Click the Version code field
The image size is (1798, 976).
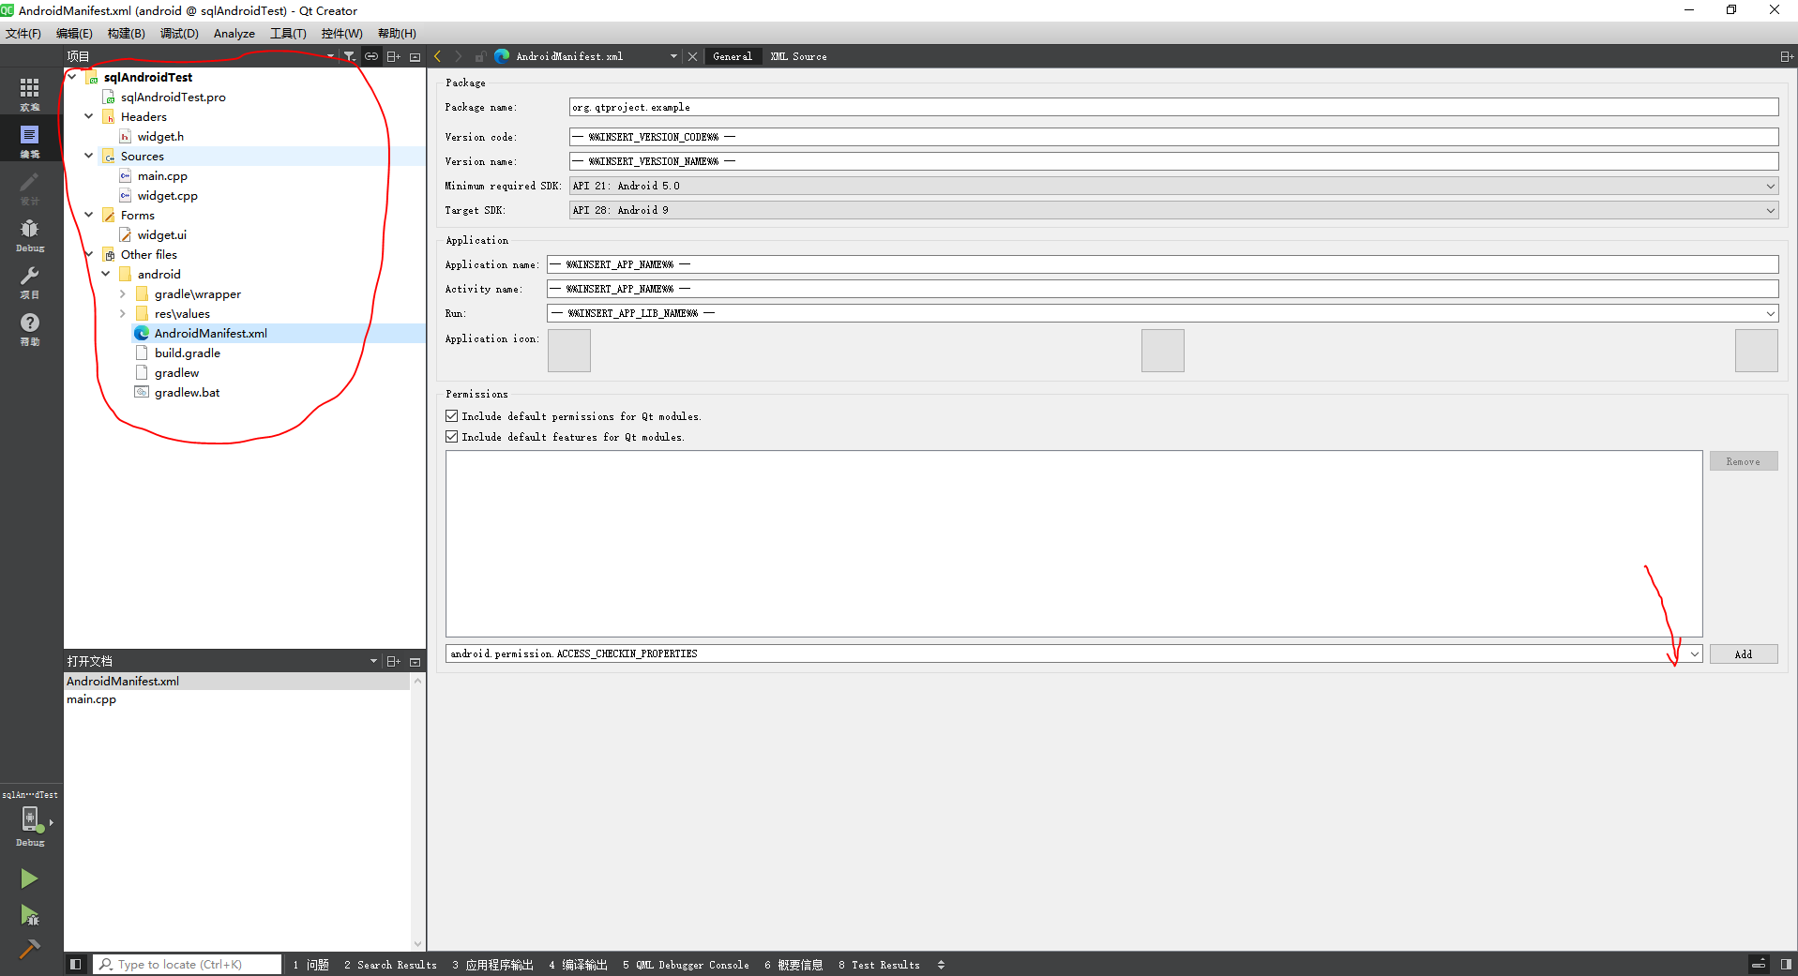click(1173, 137)
